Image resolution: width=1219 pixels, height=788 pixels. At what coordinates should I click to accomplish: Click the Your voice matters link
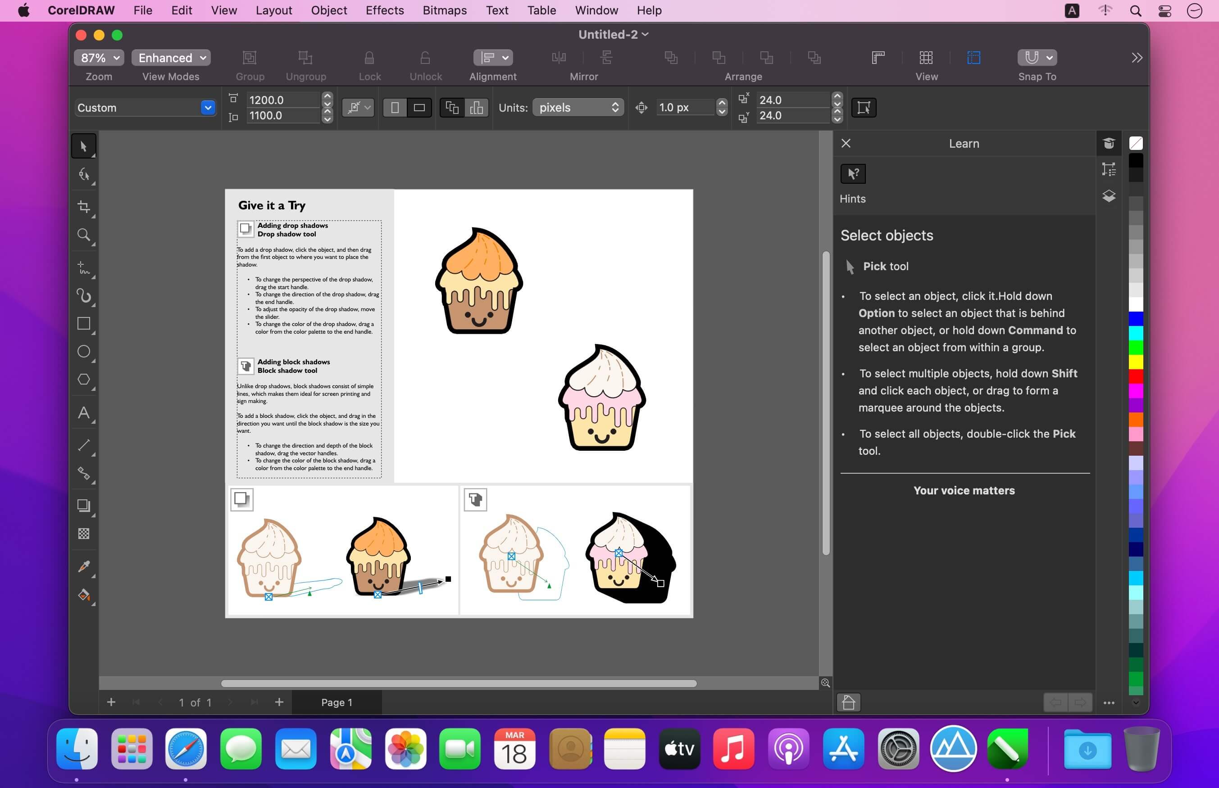click(964, 490)
